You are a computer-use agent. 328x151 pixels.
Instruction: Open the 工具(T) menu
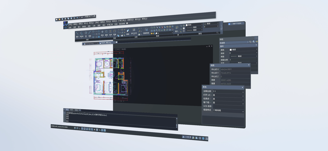[97, 23]
